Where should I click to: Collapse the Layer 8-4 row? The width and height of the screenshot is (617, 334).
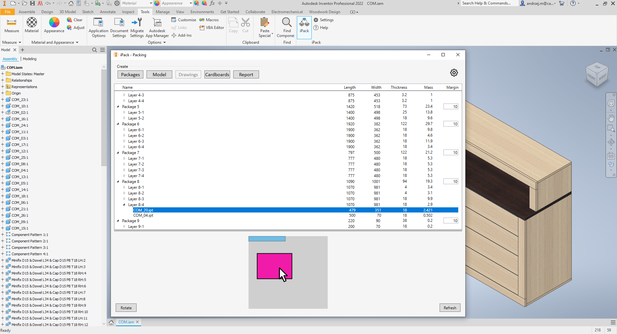(124, 205)
